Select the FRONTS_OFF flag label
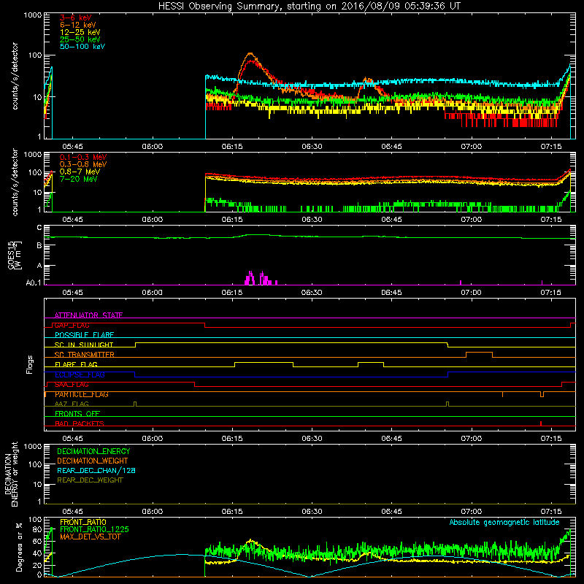The height and width of the screenshot is (584, 584). tap(77, 414)
